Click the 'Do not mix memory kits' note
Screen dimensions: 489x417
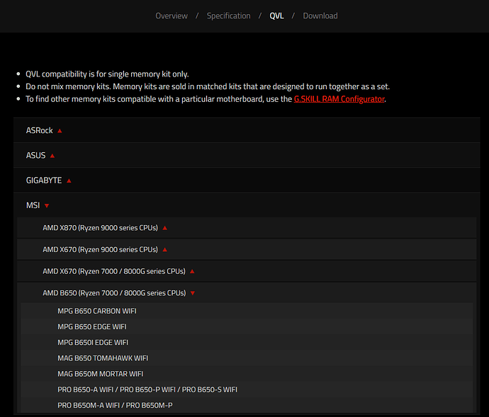pyautogui.click(x=208, y=86)
